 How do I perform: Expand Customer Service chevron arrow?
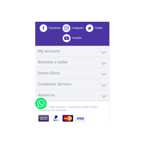point(104,85)
